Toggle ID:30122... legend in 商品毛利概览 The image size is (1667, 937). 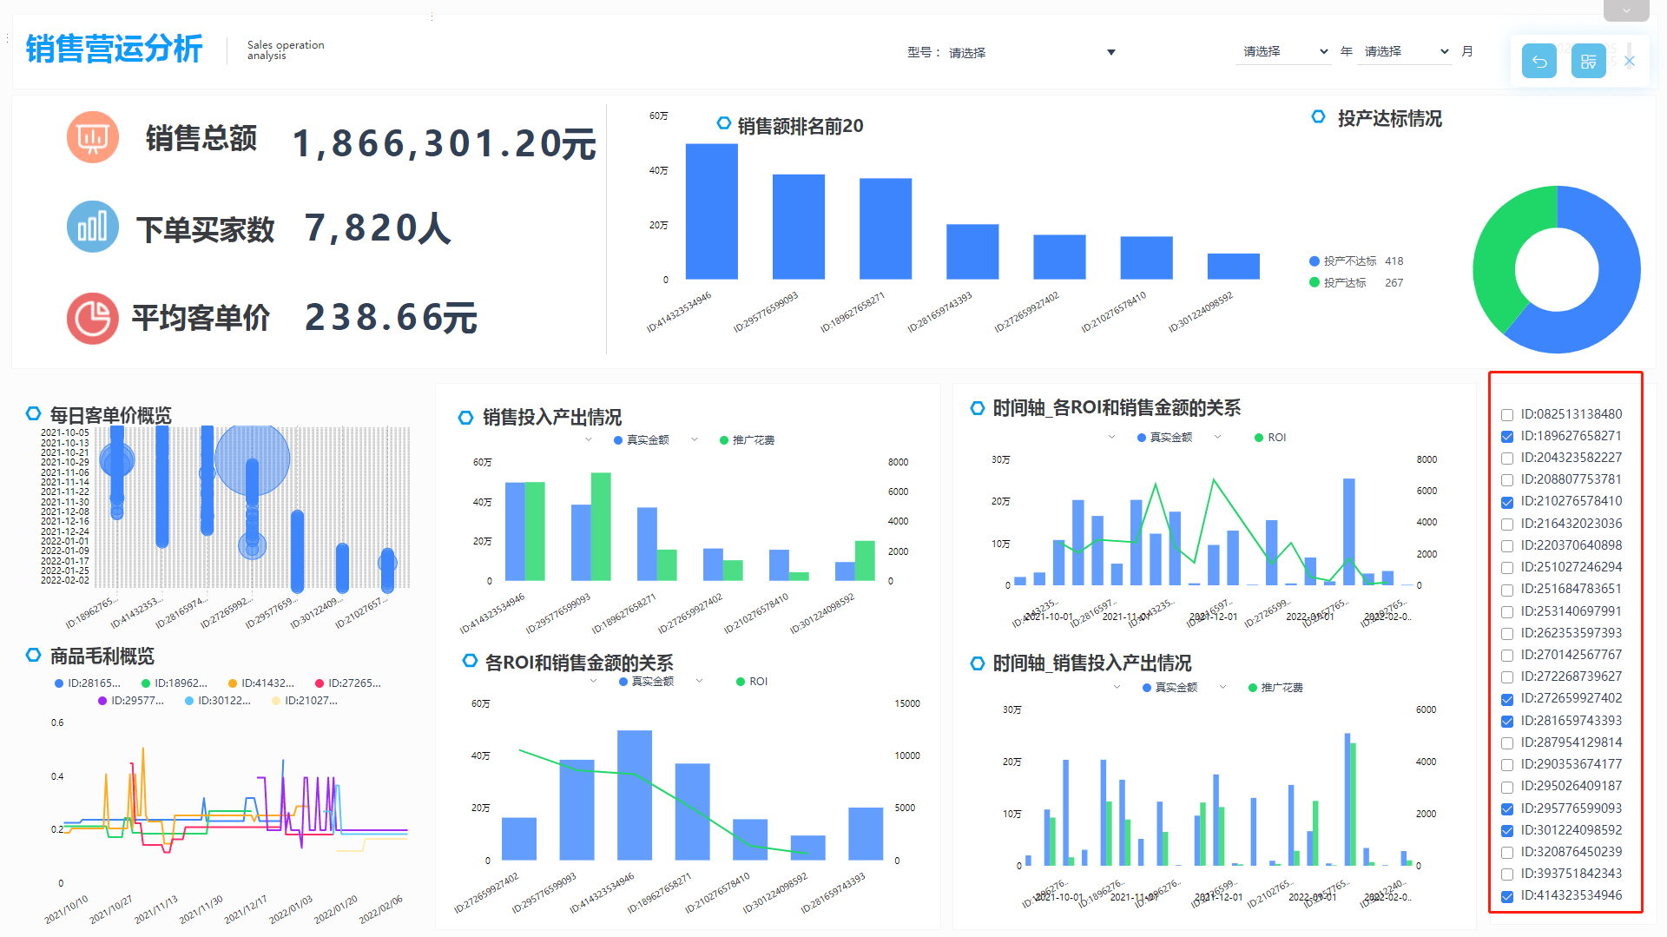tap(218, 701)
